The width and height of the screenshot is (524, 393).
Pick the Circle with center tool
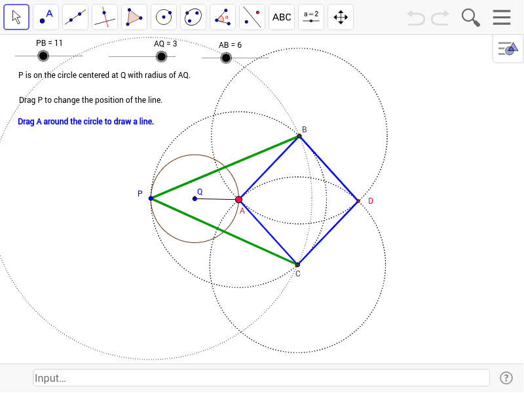(164, 17)
